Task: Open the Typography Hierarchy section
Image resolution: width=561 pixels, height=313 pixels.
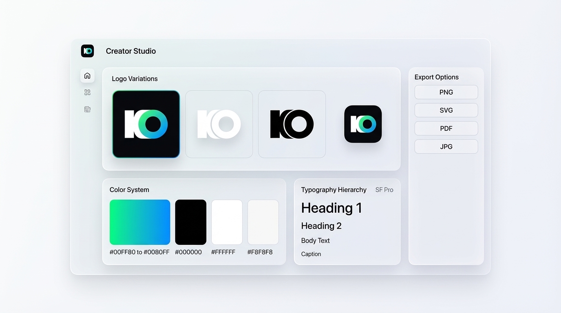Action: point(334,190)
